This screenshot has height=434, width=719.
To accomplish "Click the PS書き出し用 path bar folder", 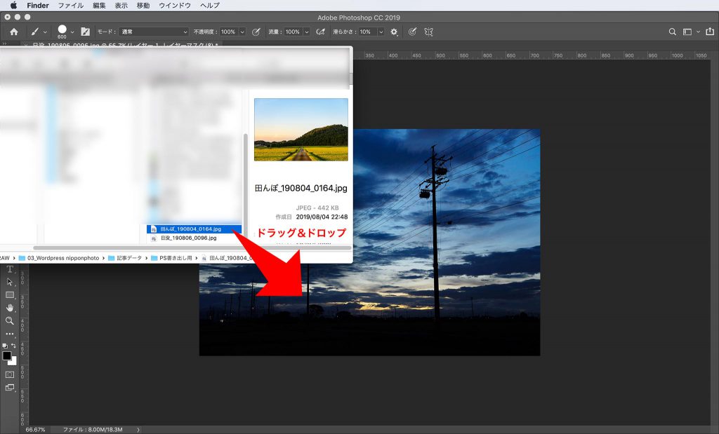I will coord(171,258).
